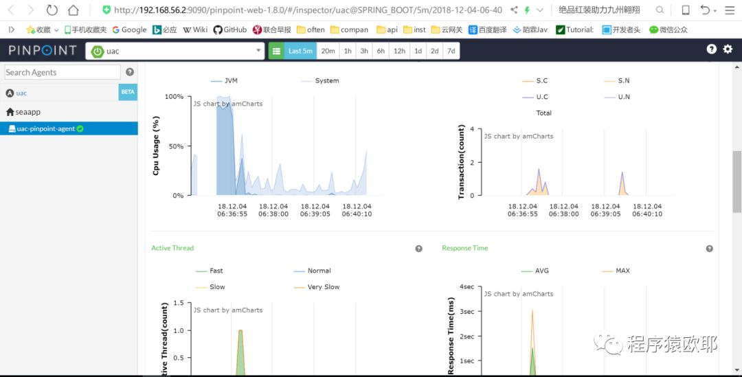Toggle the MAX response time legend
Screen dimensions: 742x377
[616, 271]
